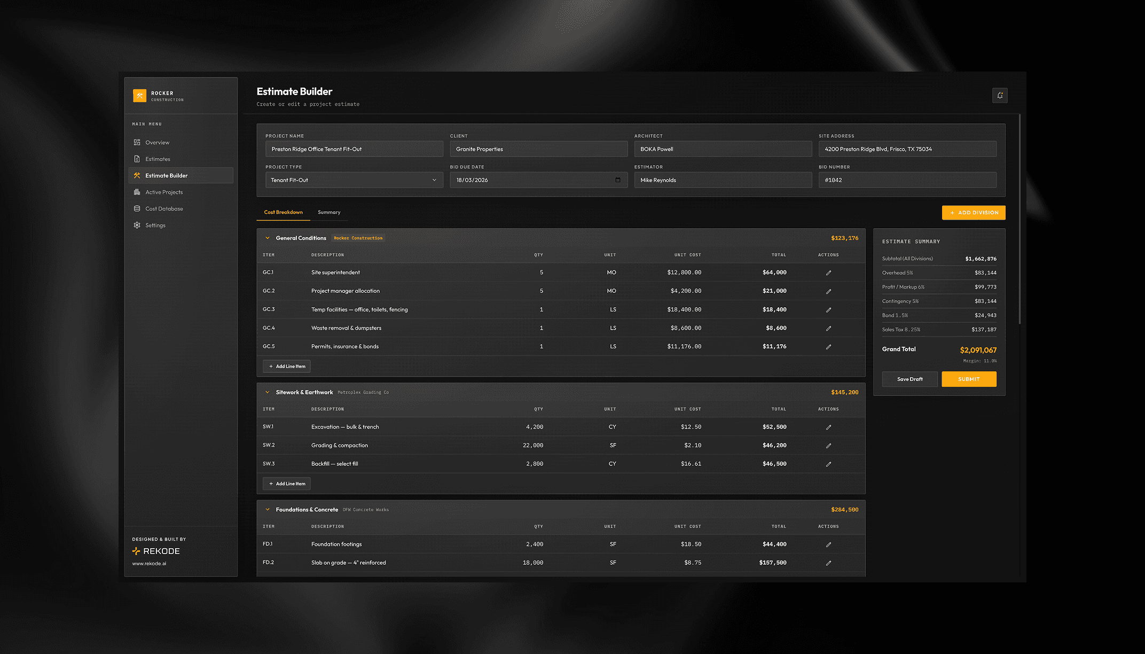Edit the Grading & compaction row

(828, 446)
